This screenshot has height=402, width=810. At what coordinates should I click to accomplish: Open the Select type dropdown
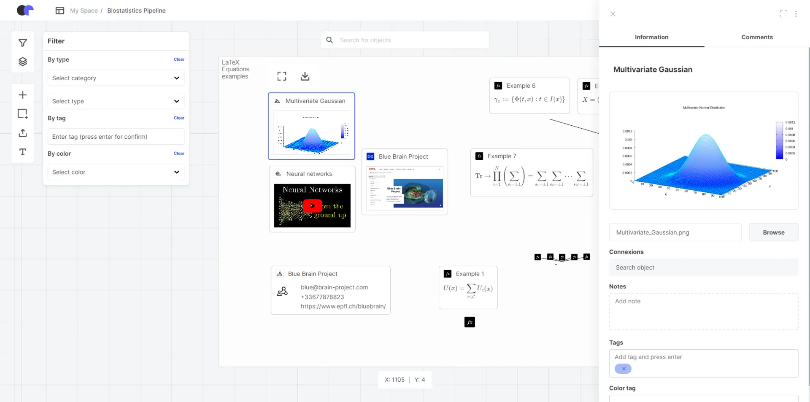click(x=116, y=101)
